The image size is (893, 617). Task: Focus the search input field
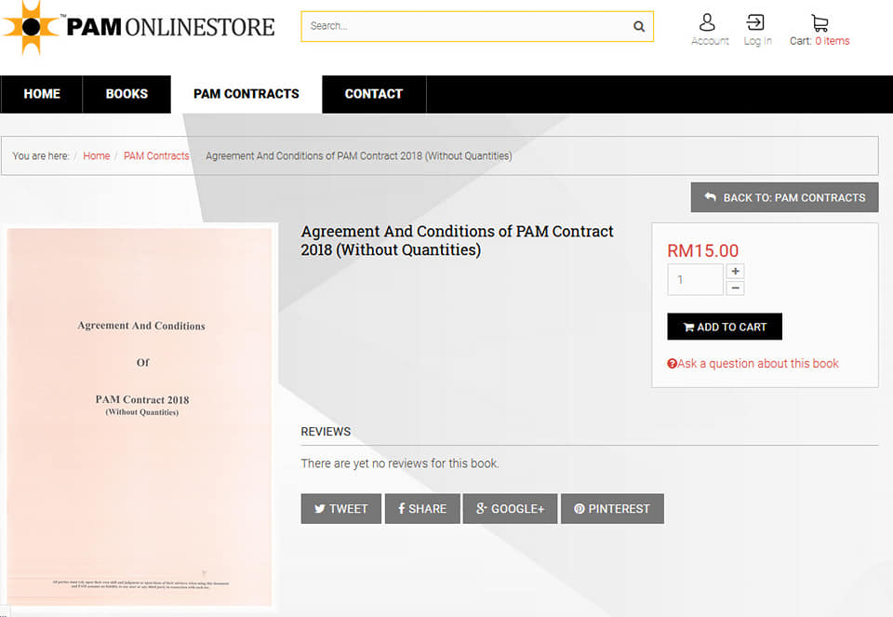coord(477,26)
